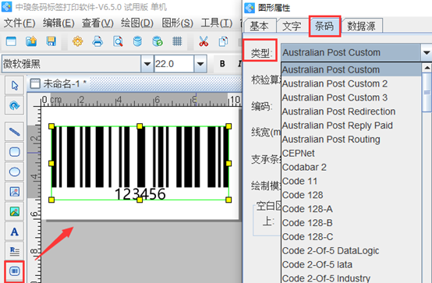
Task: Click the database with checkmark icon
Action: click(x=158, y=41)
